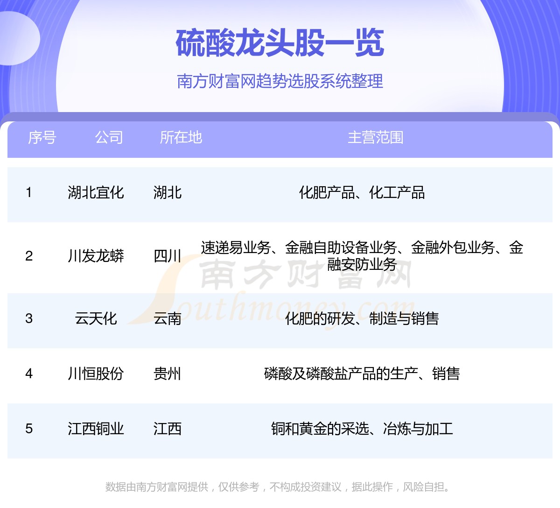Click the 主营范围 column header

pos(376,137)
